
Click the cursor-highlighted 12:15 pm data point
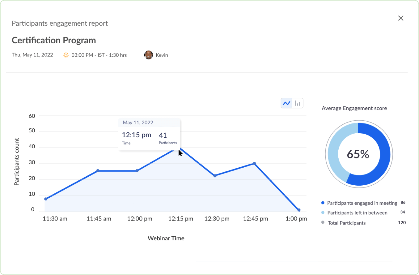(x=180, y=148)
